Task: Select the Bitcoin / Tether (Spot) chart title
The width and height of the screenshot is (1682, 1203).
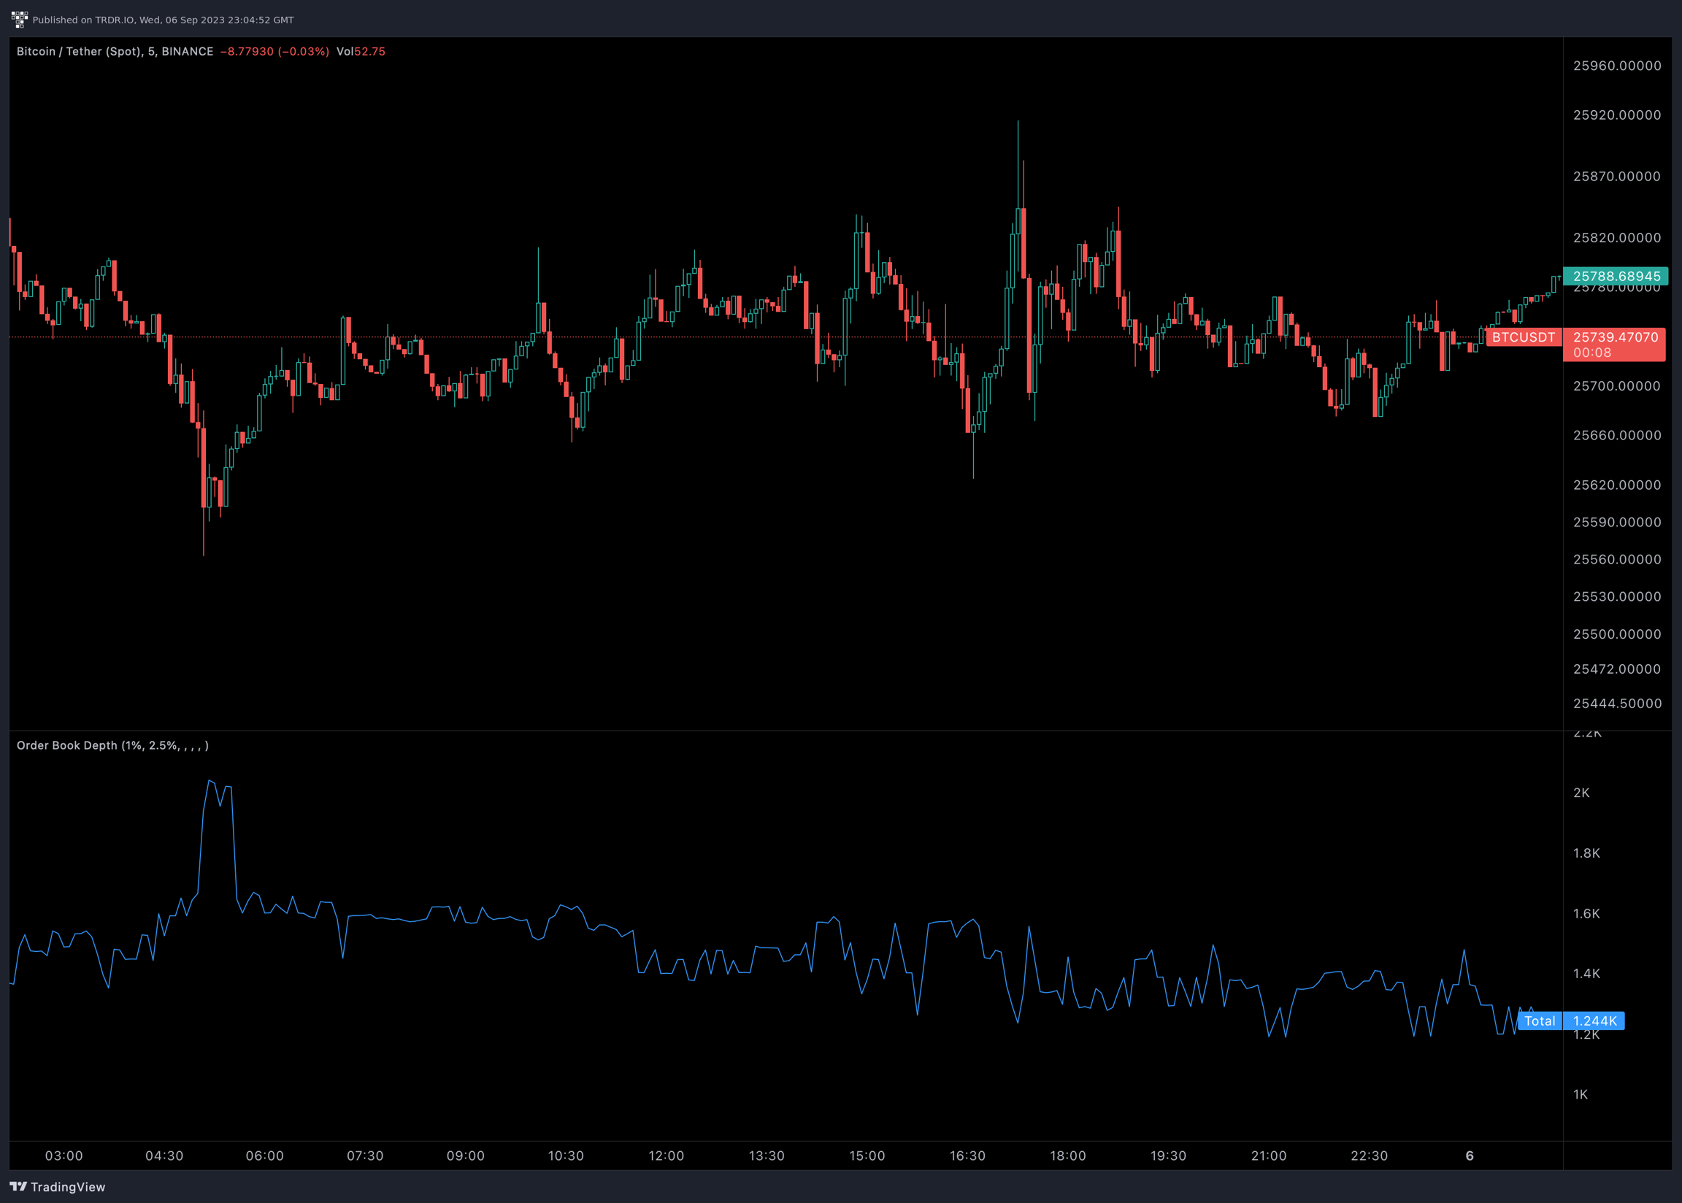Action: (115, 51)
